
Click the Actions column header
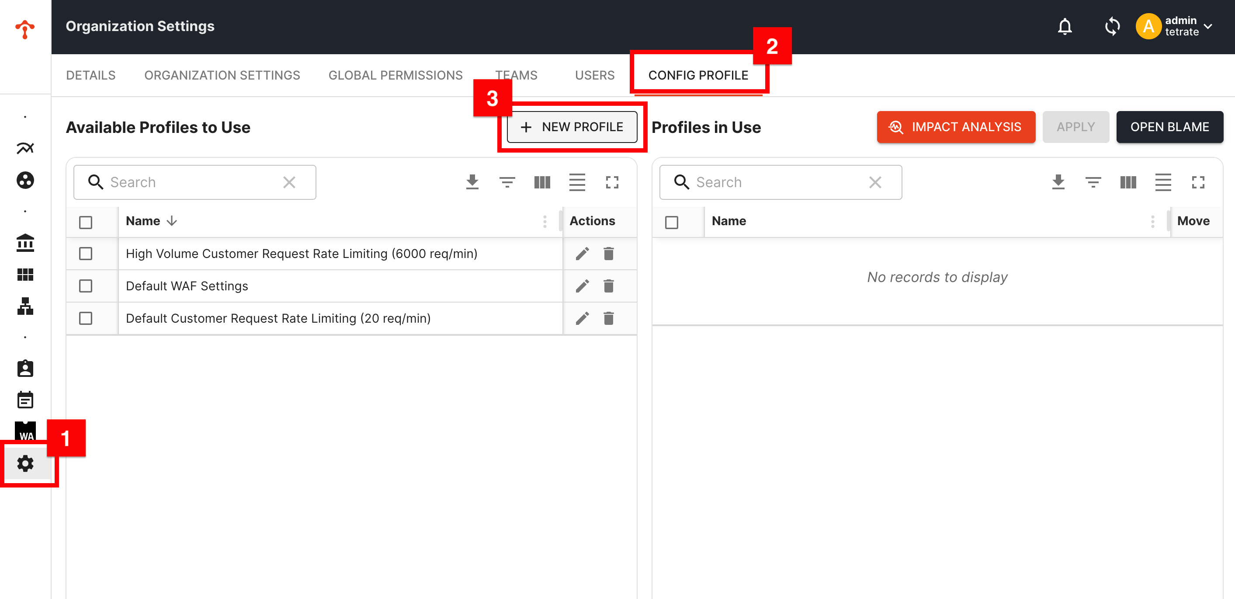point(592,221)
